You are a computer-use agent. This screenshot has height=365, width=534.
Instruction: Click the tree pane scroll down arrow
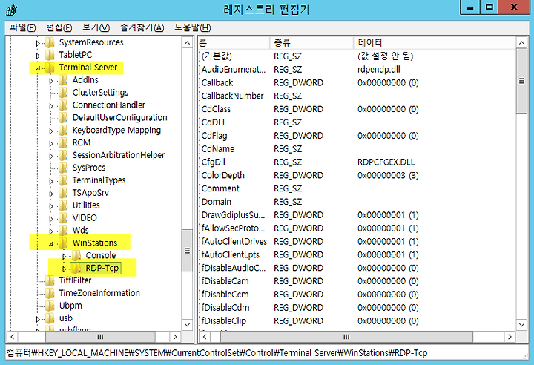187,325
